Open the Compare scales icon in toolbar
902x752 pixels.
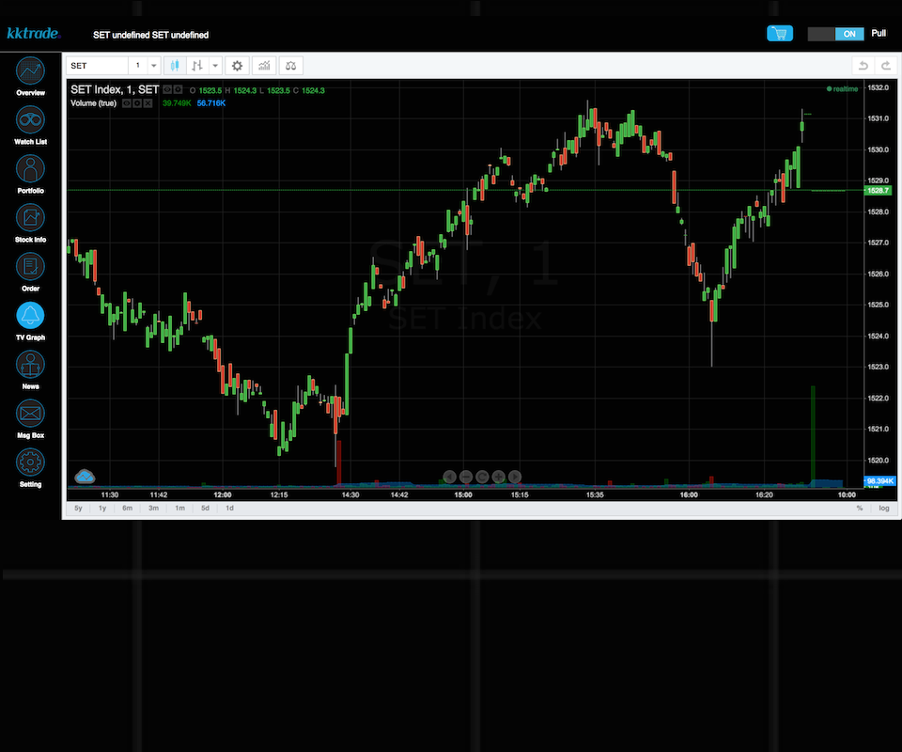pos(291,66)
